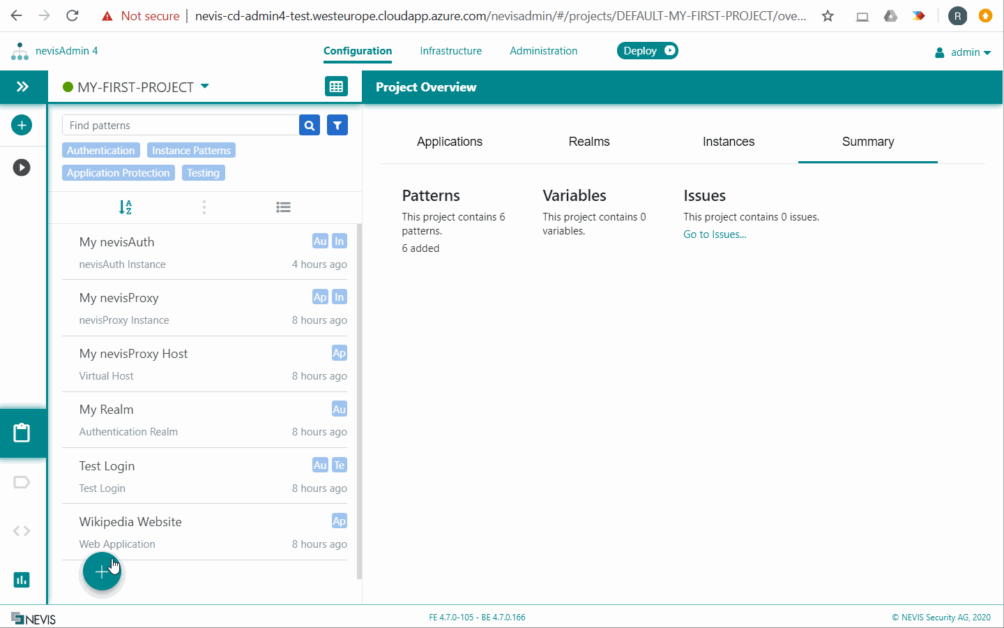The width and height of the screenshot is (1004, 628).
Task: Toggle the Testing filter tag
Action: point(204,173)
